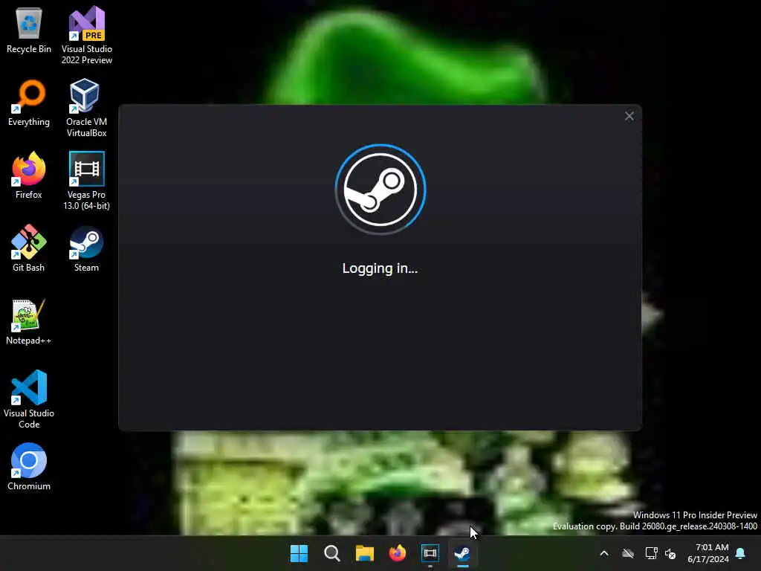Select the Steam desktop shortcut
761x571 pixels.
pos(86,248)
